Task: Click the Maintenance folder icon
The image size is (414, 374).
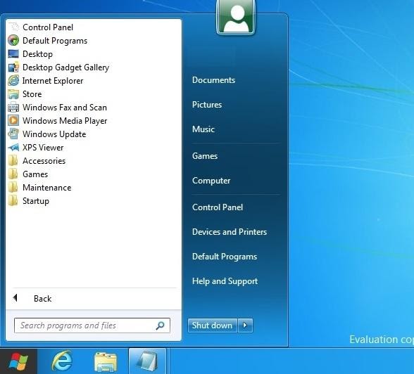Action: click(x=13, y=188)
